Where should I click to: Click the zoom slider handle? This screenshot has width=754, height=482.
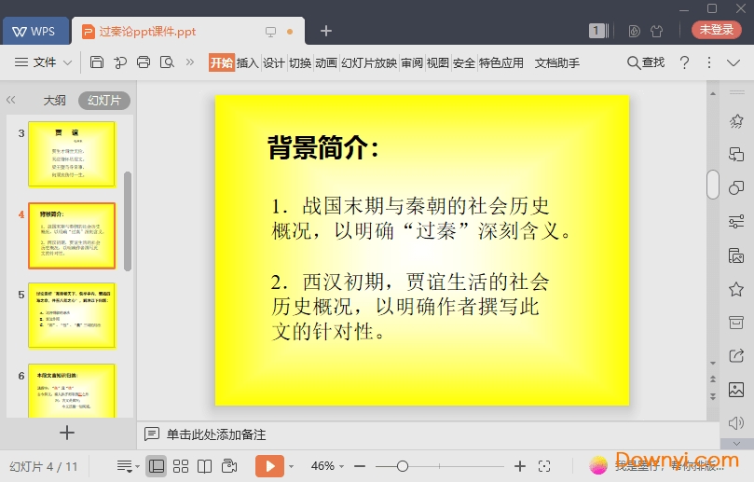(x=403, y=465)
